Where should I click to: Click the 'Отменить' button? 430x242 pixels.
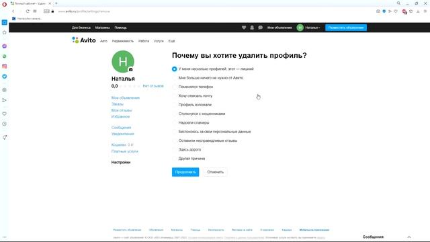click(215, 172)
